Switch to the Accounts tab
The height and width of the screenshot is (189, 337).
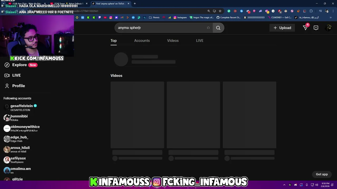pos(142,40)
